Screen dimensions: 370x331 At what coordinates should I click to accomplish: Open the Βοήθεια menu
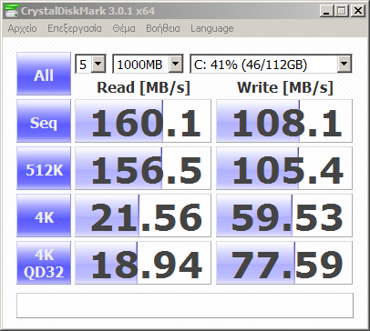click(x=163, y=28)
